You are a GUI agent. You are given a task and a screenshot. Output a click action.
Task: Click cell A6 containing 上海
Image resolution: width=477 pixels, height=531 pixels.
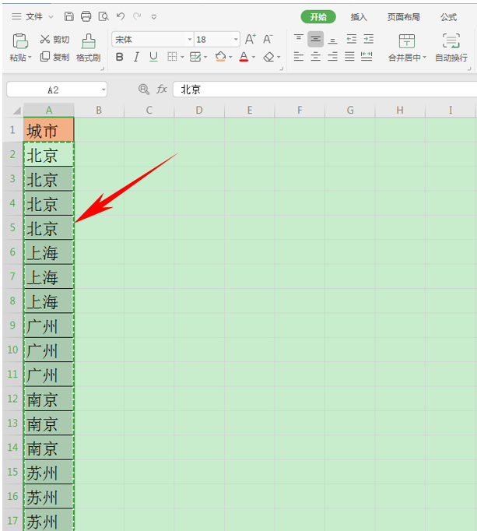pyautogui.click(x=49, y=252)
